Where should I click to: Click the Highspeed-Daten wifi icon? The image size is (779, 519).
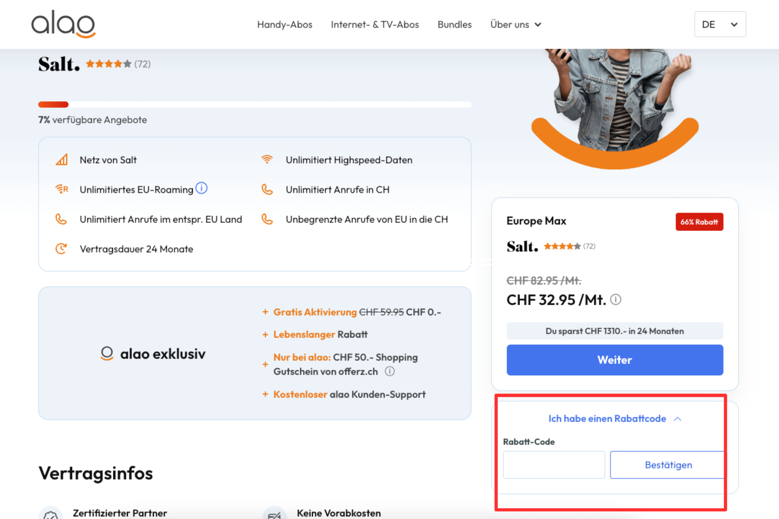tap(267, 160)
